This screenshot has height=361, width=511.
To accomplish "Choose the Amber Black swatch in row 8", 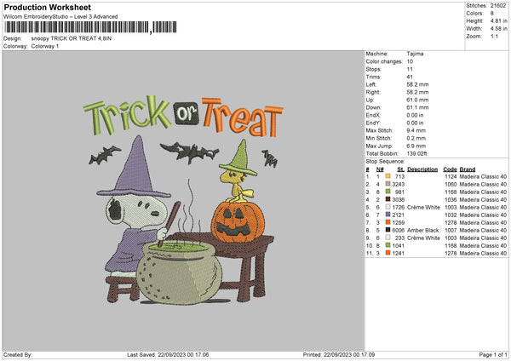I will [388, 230].
